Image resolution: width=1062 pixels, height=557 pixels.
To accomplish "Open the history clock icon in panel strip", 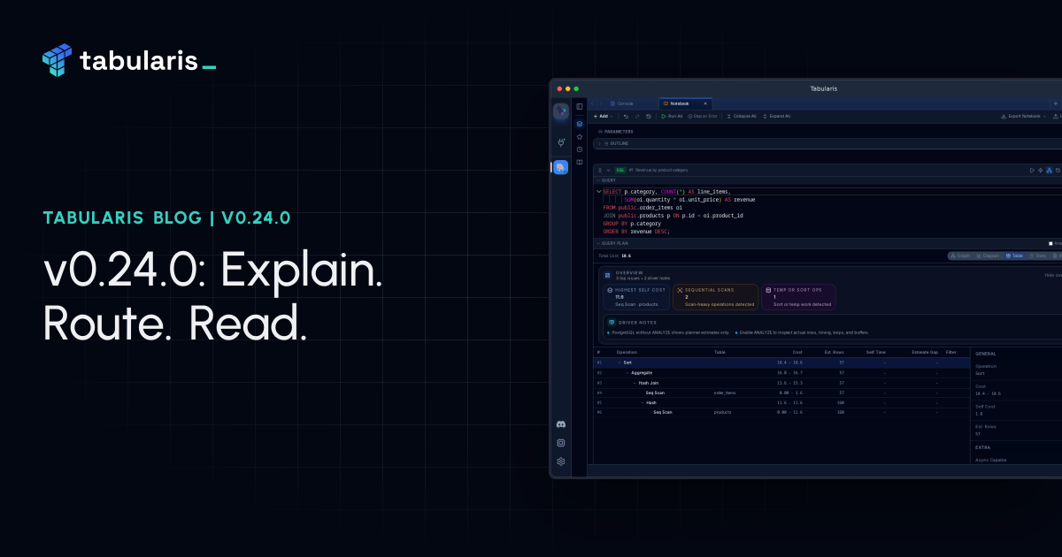I will pos(580,149).
